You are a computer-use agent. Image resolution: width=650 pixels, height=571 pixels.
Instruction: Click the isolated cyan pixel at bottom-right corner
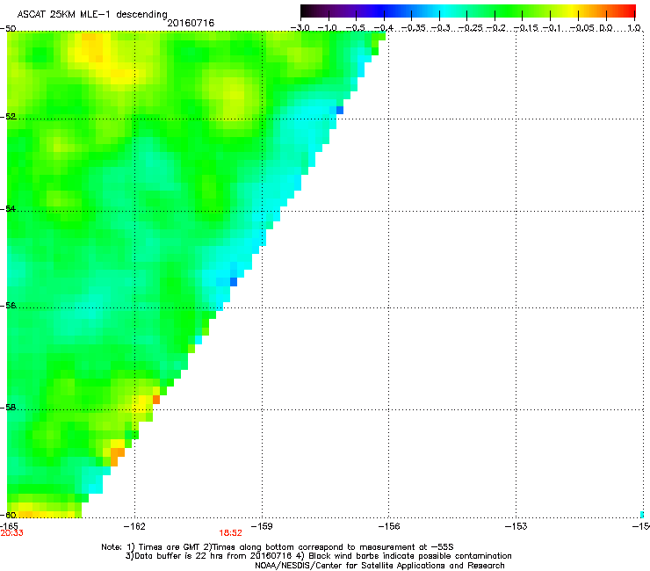[642, 515]
